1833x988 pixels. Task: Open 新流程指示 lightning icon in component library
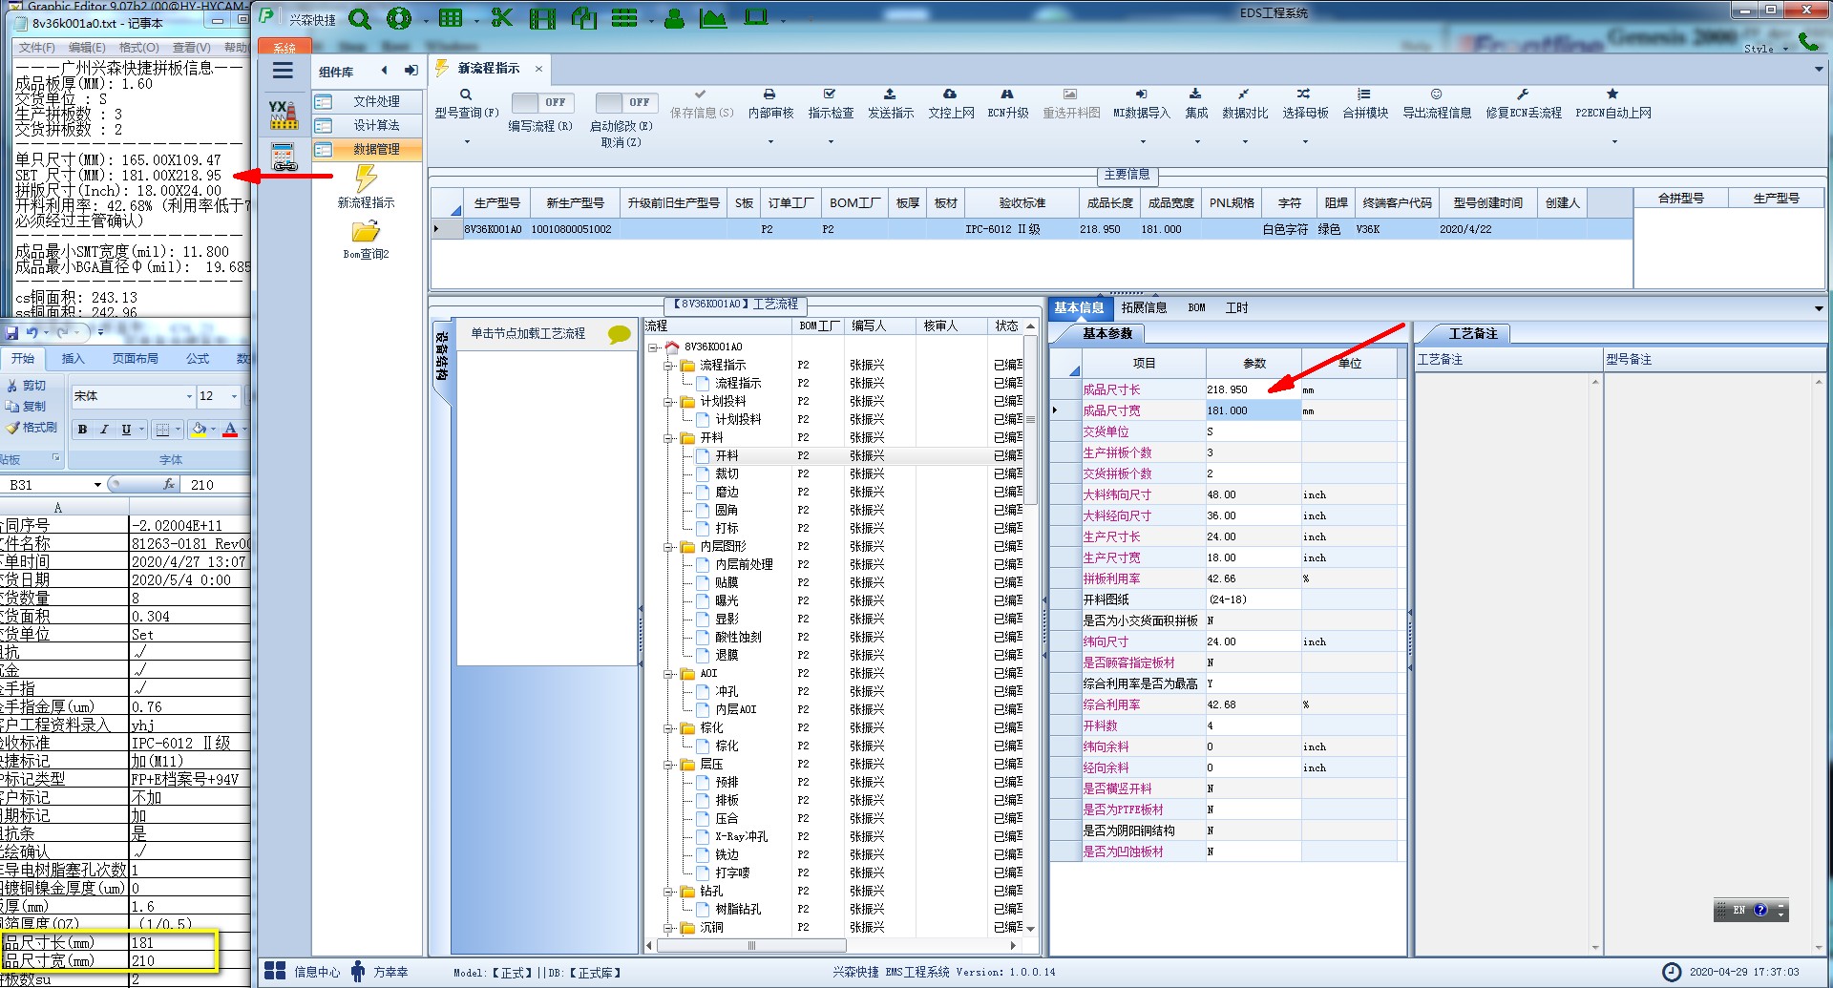366,178
